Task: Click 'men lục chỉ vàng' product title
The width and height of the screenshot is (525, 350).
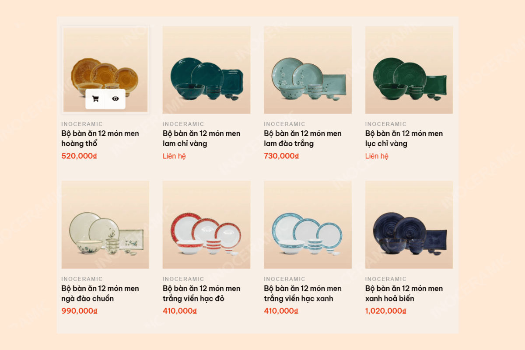Action: coord(404,138)
